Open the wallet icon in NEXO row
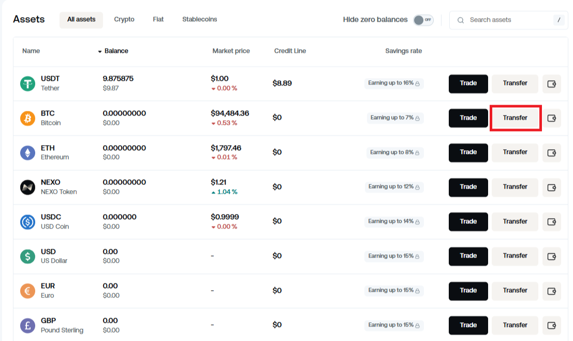The image size is (573, 341). pyautogui.click(x=551, y=187)
